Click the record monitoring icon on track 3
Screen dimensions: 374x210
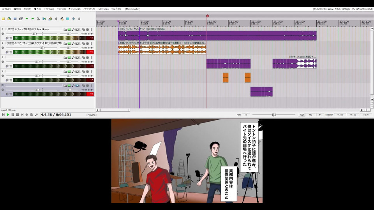point(7,66)
